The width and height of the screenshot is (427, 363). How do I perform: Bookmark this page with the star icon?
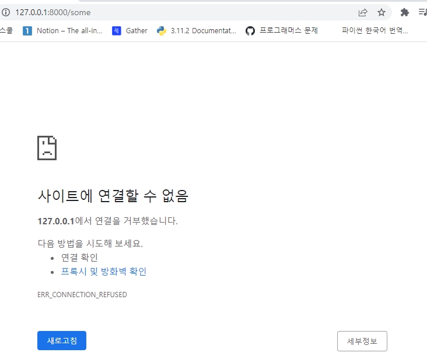381,12
